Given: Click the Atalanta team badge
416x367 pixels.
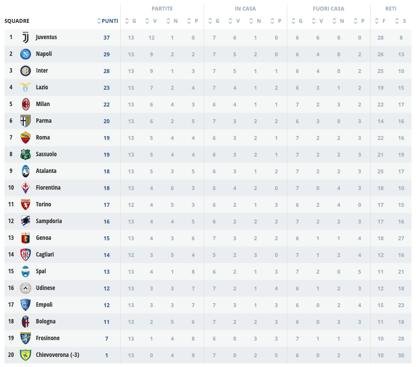Looking at the screenshot, I should [25, 171].
